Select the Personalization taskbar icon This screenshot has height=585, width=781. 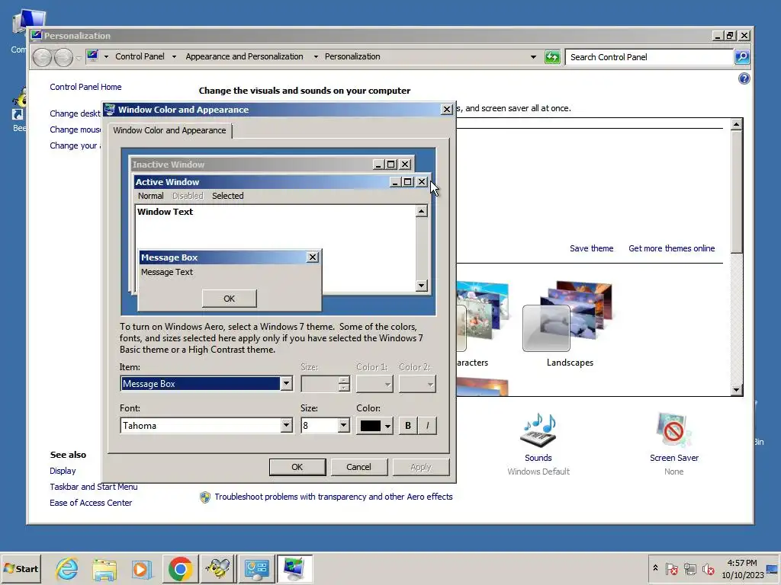point(294,568)
